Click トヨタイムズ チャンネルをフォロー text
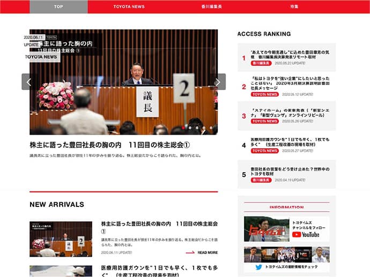The image size is (370, 277). tap(309, 225)
